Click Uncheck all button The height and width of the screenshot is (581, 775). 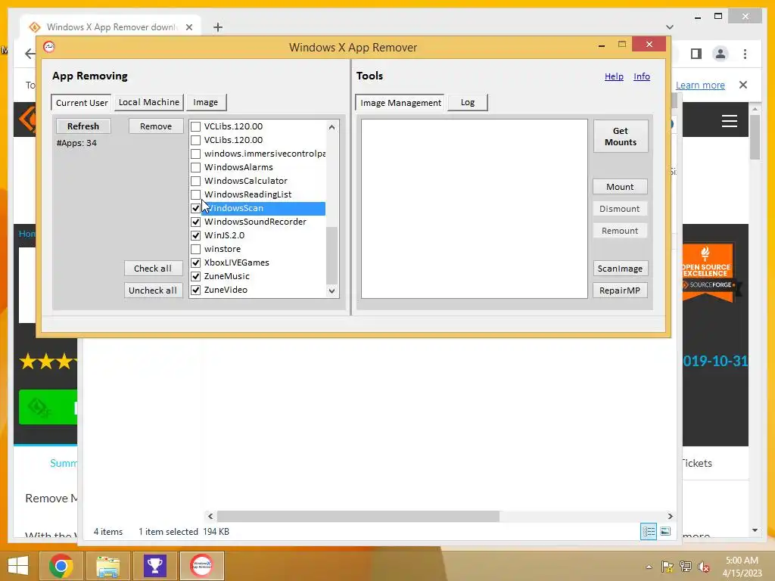[153, 290]
